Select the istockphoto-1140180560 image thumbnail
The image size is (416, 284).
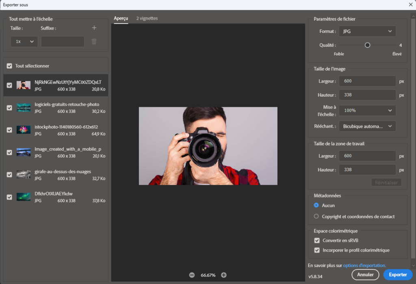point(24,130)
